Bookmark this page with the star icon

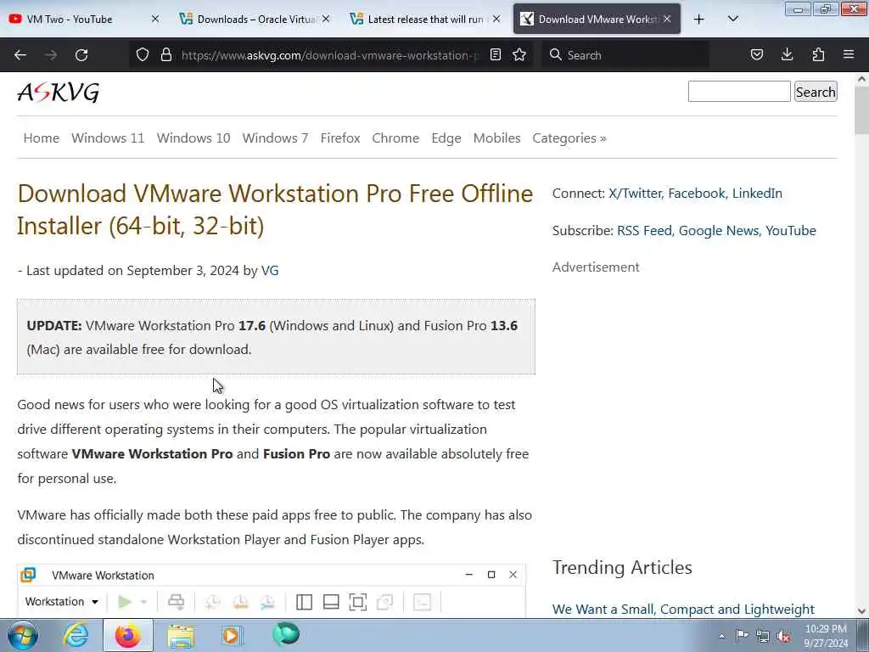click(519, 55)
